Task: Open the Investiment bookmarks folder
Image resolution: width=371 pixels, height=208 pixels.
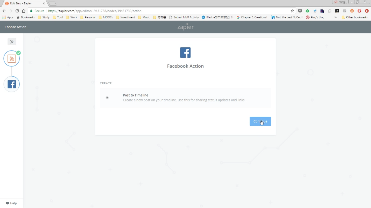Action: pos(125,17)
